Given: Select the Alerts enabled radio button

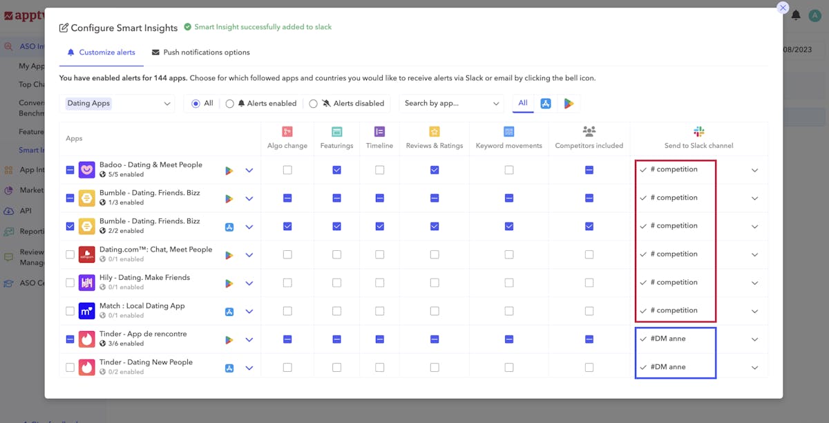Looking at the screenshot, I should (229, 103).
